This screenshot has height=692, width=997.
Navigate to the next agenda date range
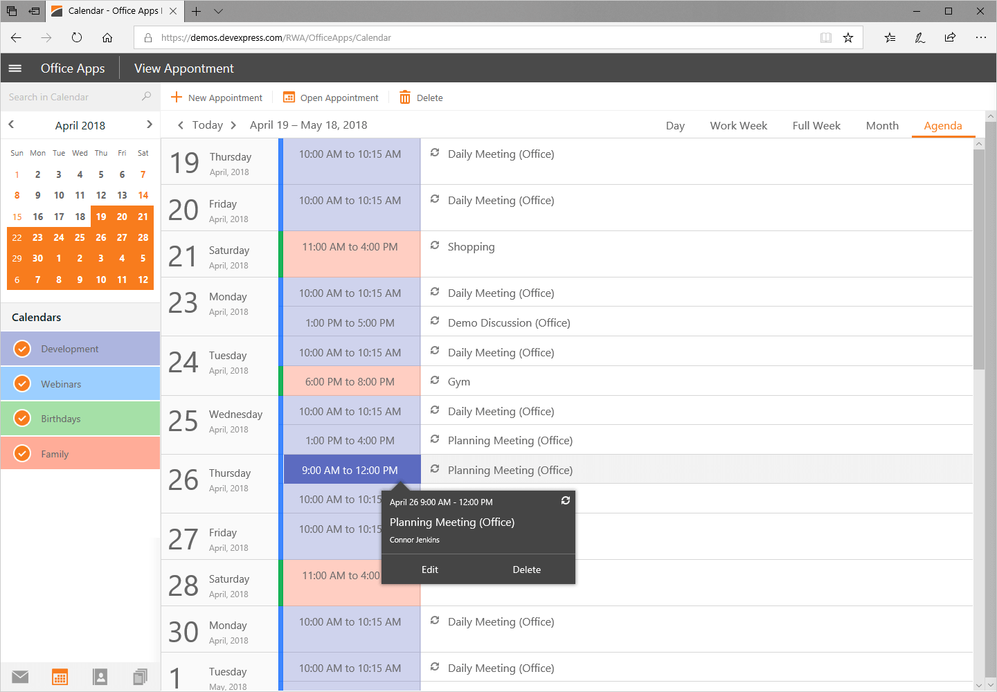pos(233,125)
